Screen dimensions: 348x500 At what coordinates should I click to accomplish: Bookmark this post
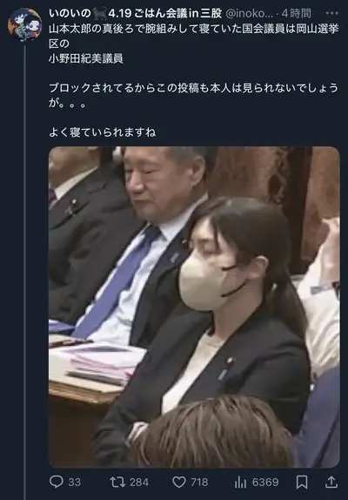click(x=302, y=482)
